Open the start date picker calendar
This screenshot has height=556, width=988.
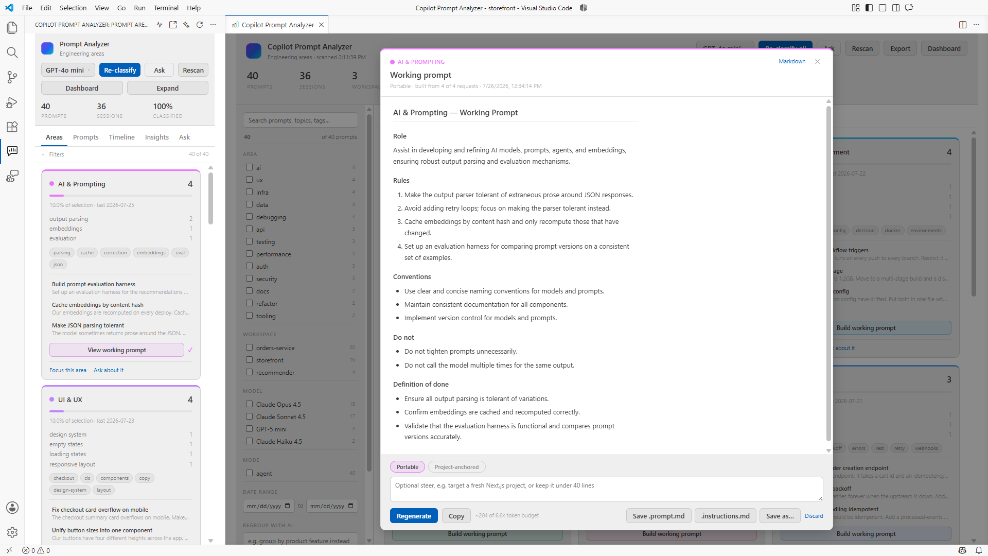tap(288, 506)
